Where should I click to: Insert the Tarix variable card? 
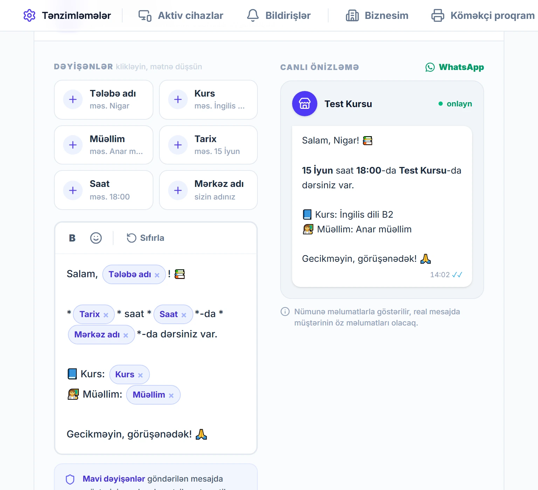pos(208,145)
